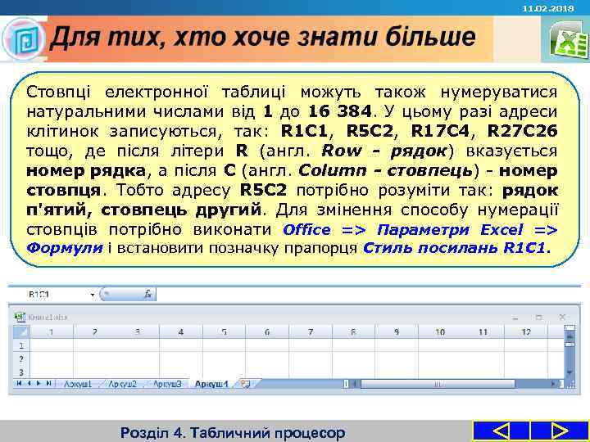Select column header 12
This screenshot has height=442, width=590.
[526, 332]
